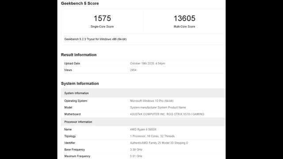The width and height of the screenshot is (283, 159).
Task: Click the Operating System label
Action: [x=76, y=101]
